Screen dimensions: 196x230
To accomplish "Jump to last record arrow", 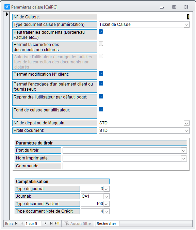I will click(x=51, y=224).
